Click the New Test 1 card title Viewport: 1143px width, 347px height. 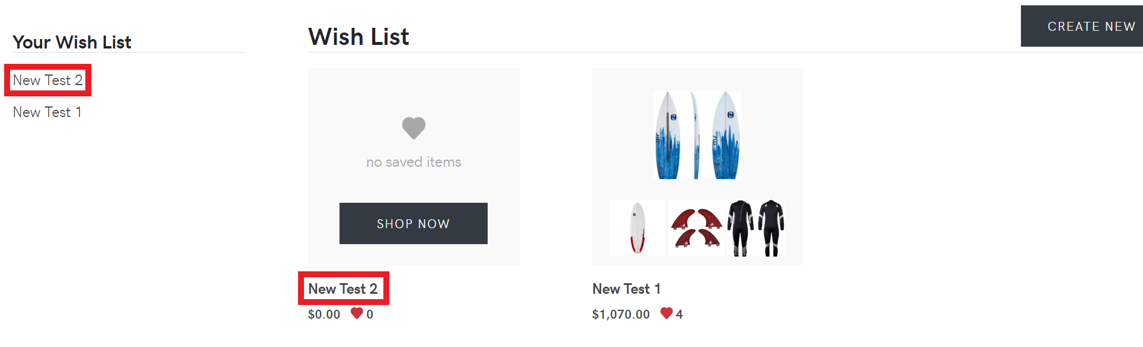click(x=626, y=289)
